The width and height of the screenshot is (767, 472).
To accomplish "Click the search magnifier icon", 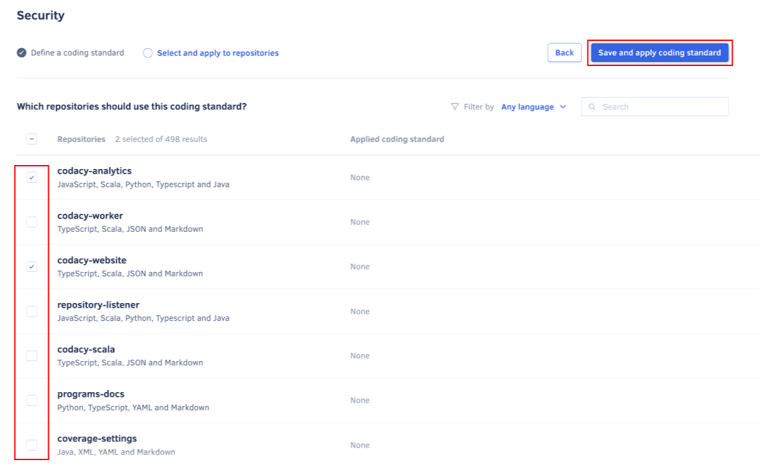I will (x=592, y=106).
